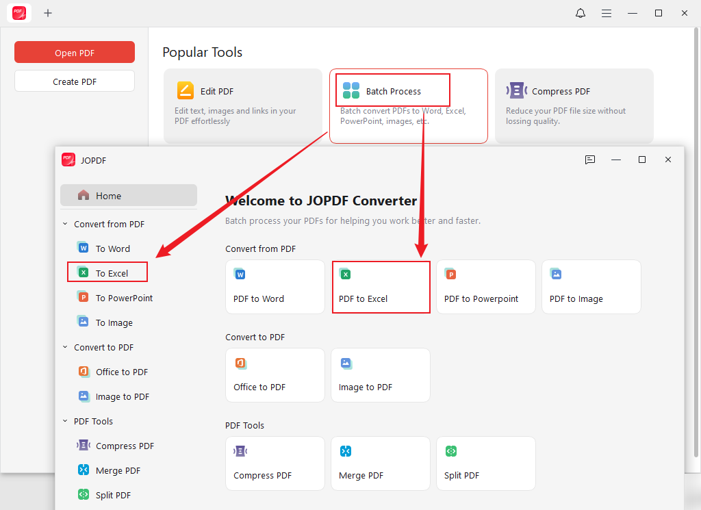Select the Split PDF icon in sidebar

click(84, 494)
